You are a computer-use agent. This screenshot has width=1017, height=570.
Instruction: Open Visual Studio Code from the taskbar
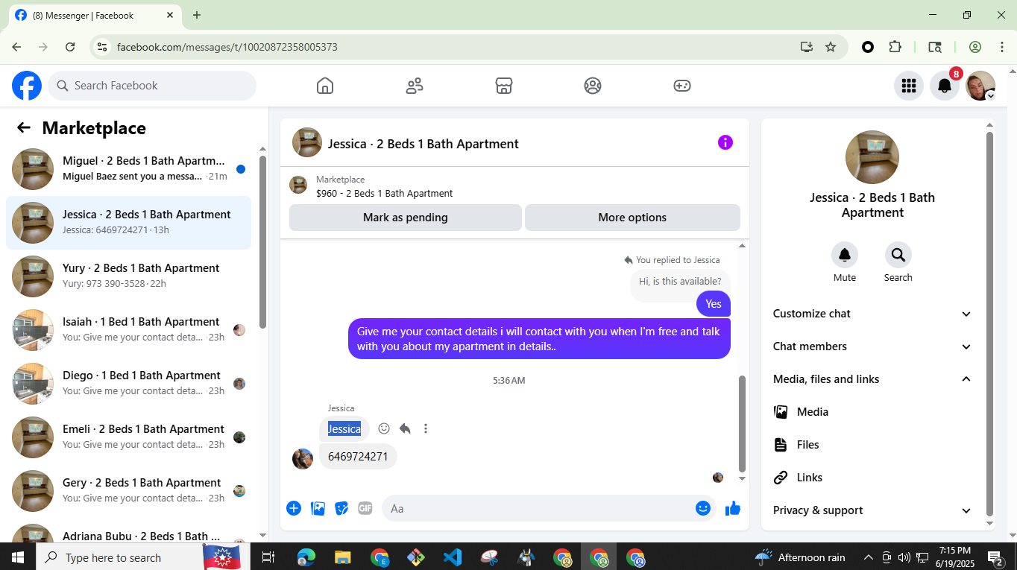coord(452,557)
